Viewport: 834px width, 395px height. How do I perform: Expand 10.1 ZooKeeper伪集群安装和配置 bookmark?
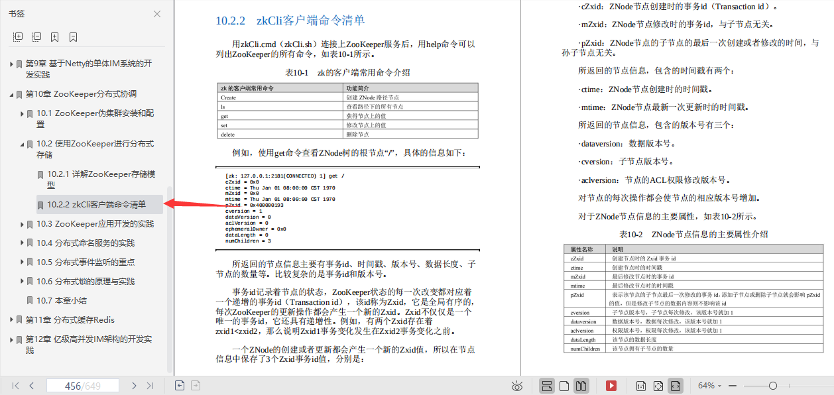(x=22, y=113)
